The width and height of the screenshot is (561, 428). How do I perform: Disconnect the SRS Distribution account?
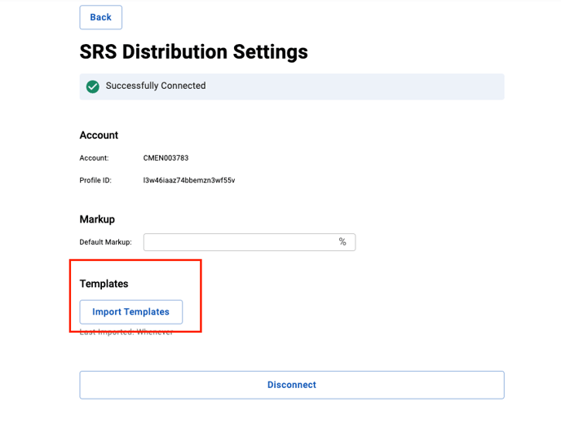pyautogui.click(x=292, y=385)
